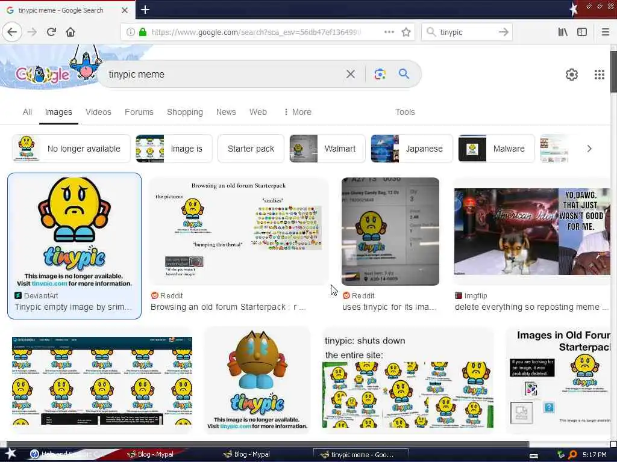Viewport: 617px width, 462px height.
Task: Open the Start star button on taskbar
Action: [10, 454]
